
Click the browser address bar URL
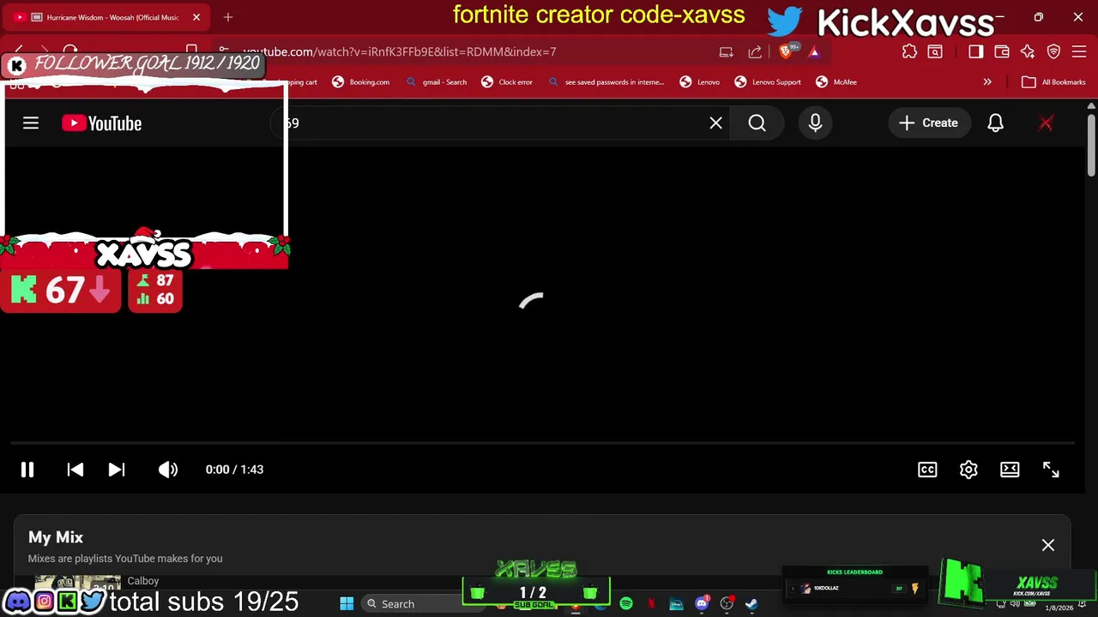tap(400, 52)
